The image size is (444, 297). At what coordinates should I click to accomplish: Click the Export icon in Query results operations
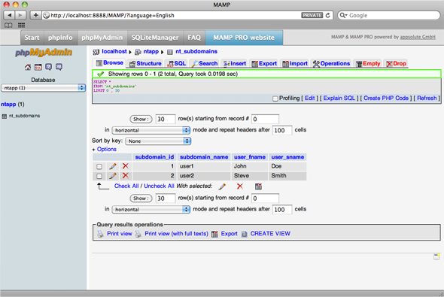pos(214,234)
